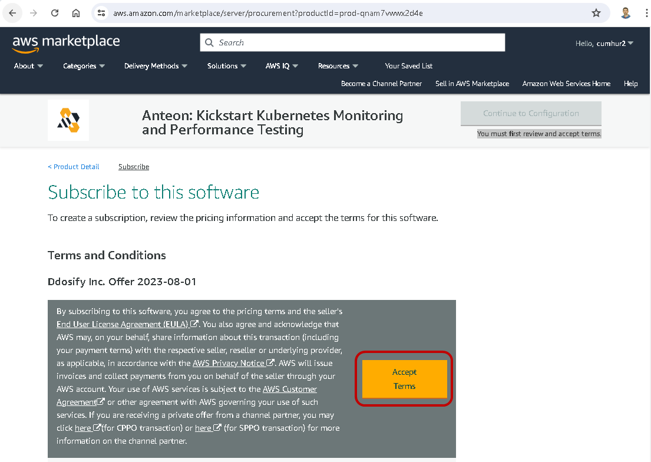Click the search magnifier icon
Screen dimensions: 651x462
point(209,42)
